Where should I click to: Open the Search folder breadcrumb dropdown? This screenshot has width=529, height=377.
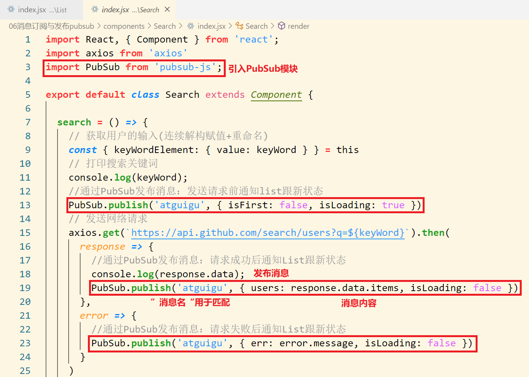click(x=165, y=26)
